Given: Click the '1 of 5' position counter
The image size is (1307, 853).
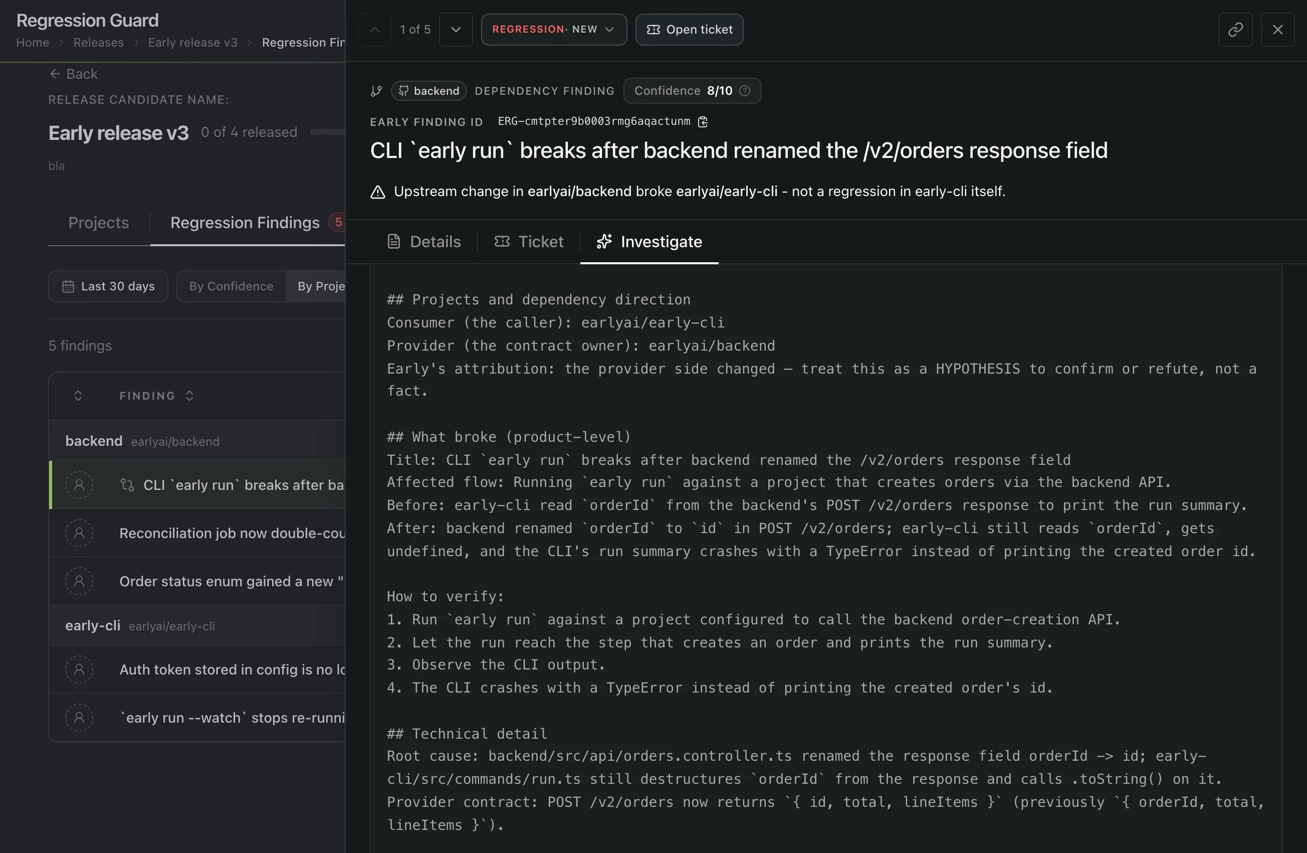Looking at the screenshot, I should (x=415, y=29).
